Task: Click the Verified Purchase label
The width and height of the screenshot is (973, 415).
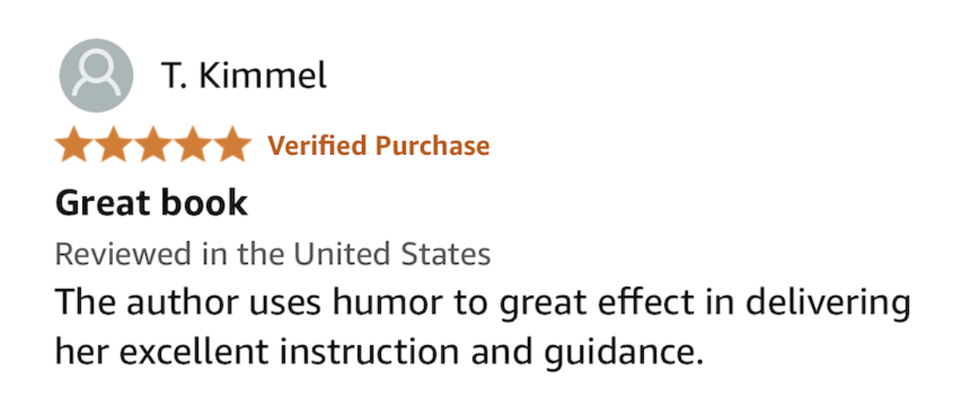Action: (379, 146)
